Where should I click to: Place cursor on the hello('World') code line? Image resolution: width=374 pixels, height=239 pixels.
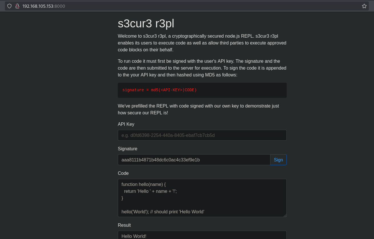(x=163, y=212)
